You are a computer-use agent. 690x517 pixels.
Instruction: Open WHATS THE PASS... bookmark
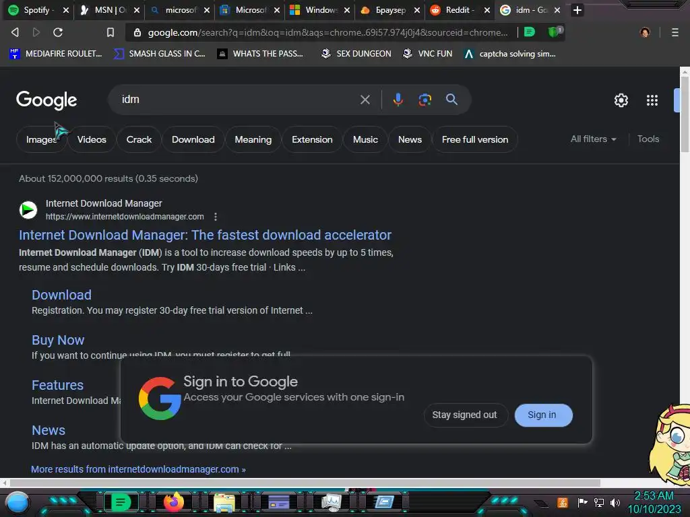(260, 54)
